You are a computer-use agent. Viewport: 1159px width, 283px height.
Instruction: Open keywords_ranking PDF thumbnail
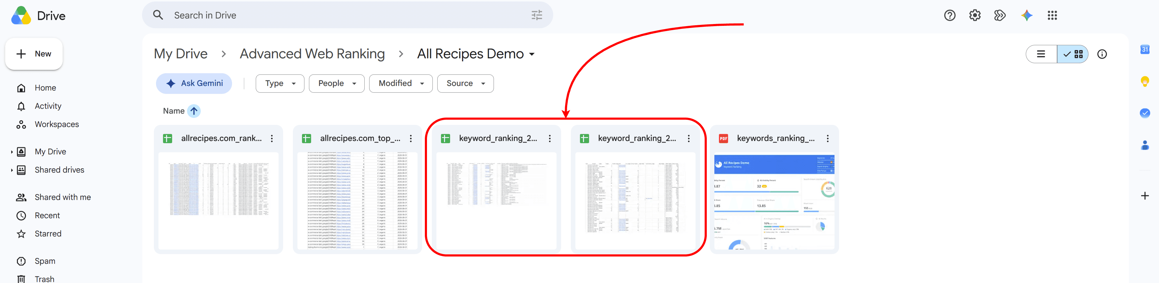[774, 201]
